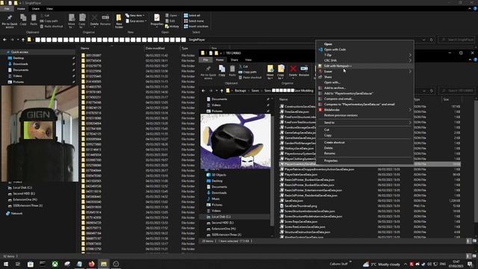Open first folder row in SinglePlayer list
The height and width of the screenshot is (269, 478).
pyautogui.click(x=137, y=55)
